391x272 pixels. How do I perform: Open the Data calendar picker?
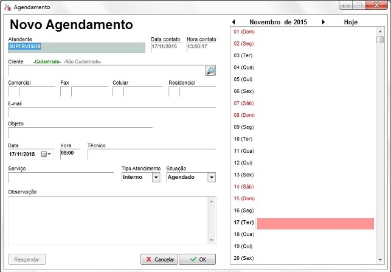[x=46, y=154]
